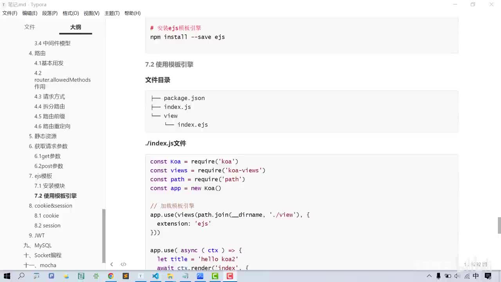The height and width of the screenshot is (282, 501).
Task: Switch sidebar to the 文件 tab
Action: (x=30, y=27)
